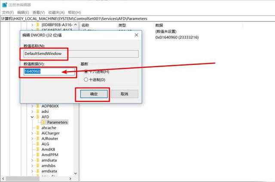This screenshot has width=275, height=182.
Task: Expand the {0D8BF9EB-A316- tree node
Action: click(x=32, y=25)
